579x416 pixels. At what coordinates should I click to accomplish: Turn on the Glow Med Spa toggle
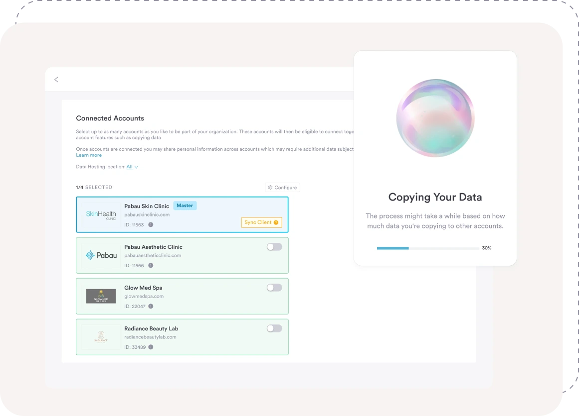(x=274, y=288)
